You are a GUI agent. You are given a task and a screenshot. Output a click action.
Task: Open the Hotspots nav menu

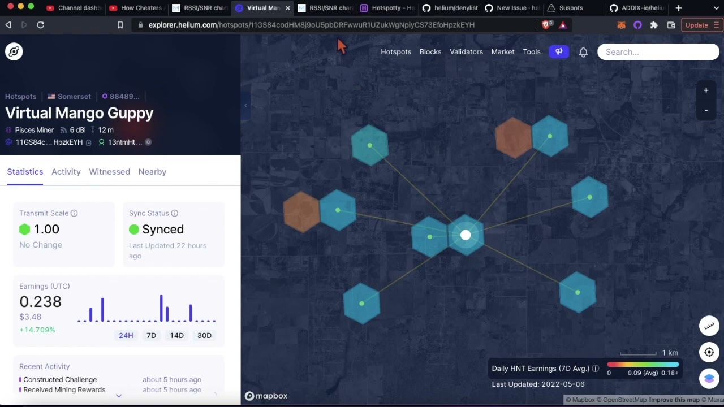[x=396, y=52]
